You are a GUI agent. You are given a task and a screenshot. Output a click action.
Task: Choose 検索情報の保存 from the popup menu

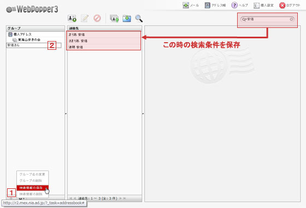click(32, 188)
